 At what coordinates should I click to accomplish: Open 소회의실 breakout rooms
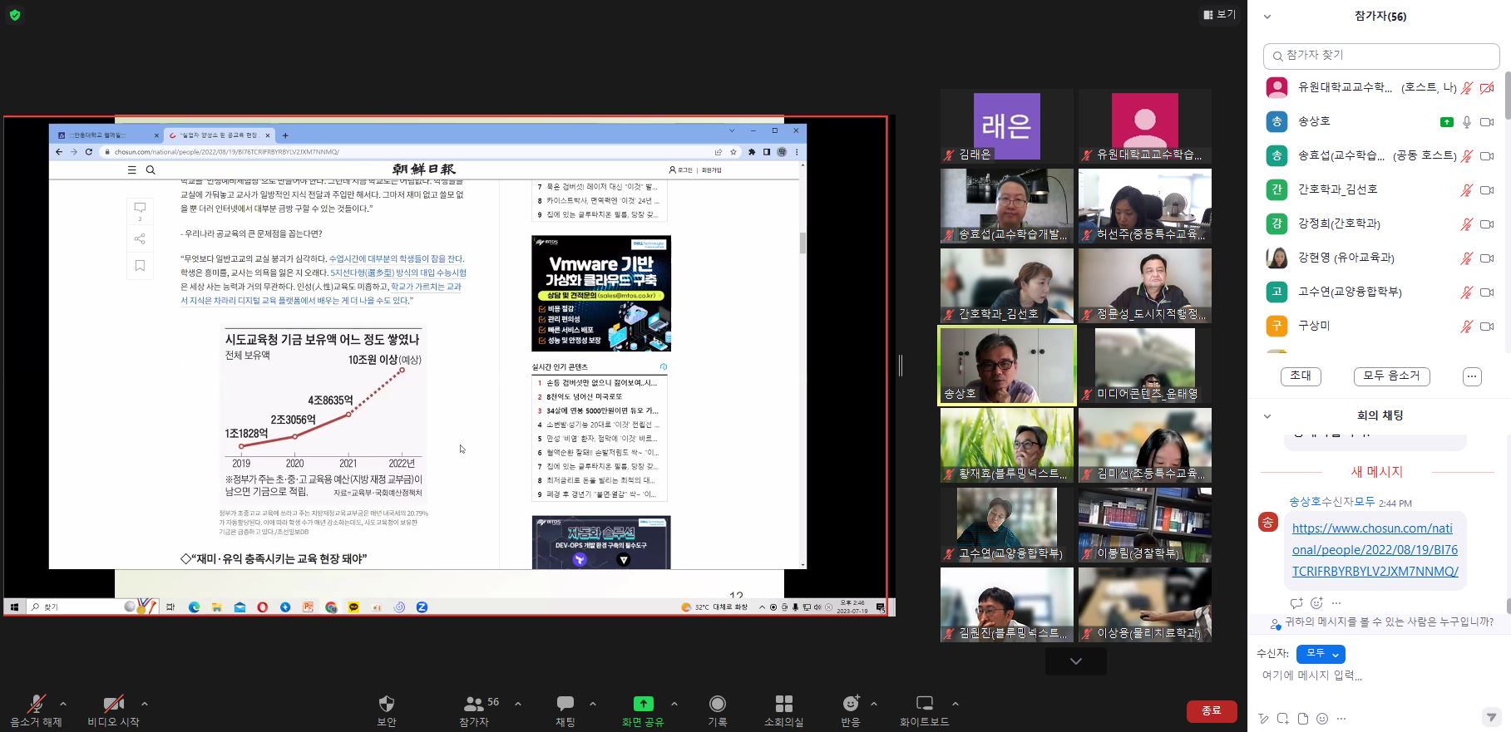tap(783, 710)
